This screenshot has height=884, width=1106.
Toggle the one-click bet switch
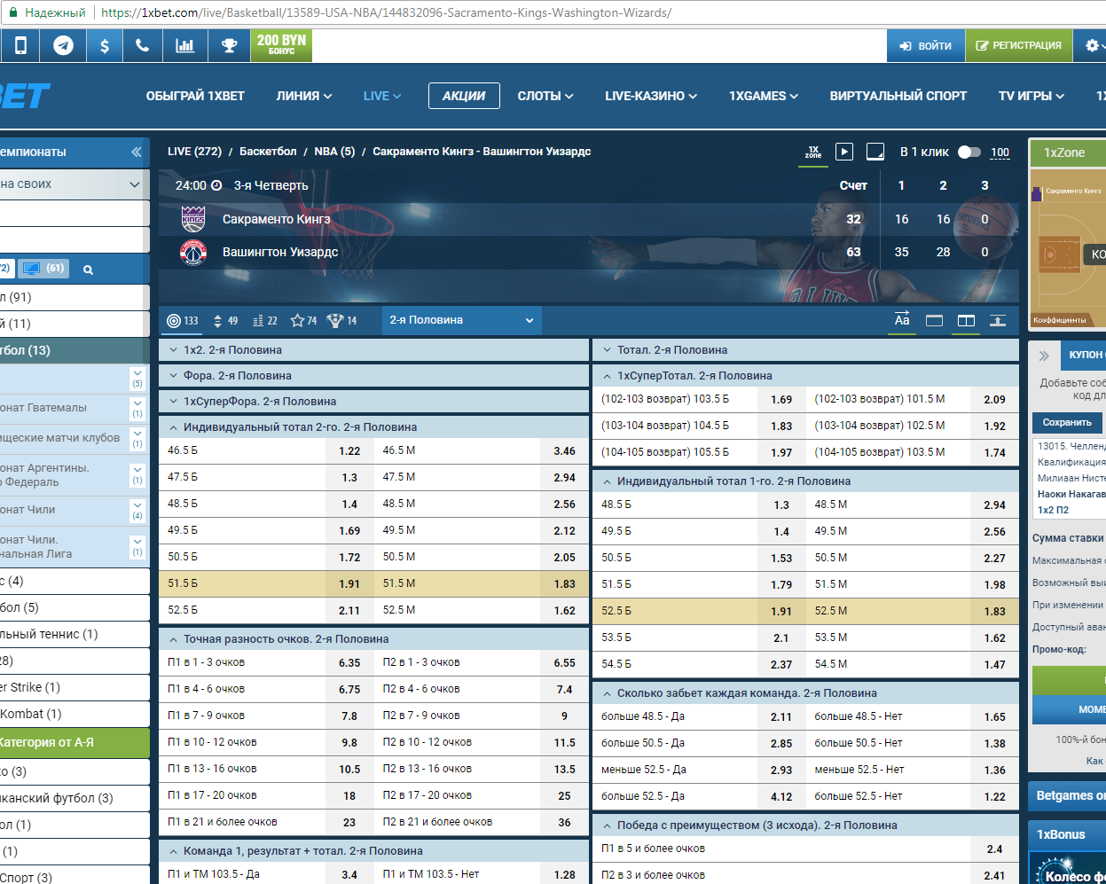coord(969,152)
